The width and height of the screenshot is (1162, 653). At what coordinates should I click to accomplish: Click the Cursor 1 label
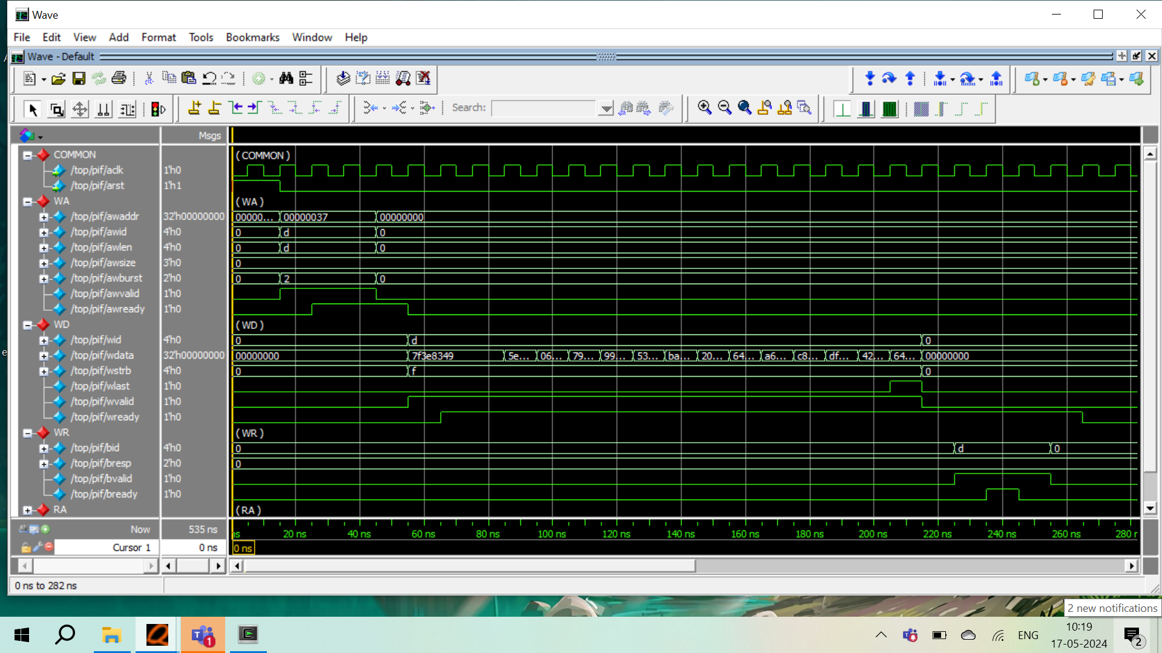pos(131,547)
